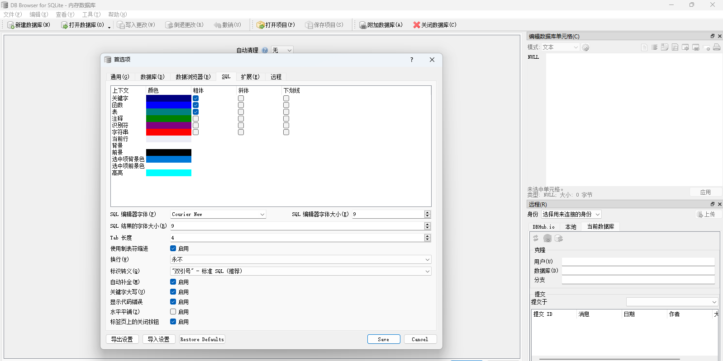723x361 pixels.
Task: Click the window-with-link icon in cell editor
Action: [696, 47]
